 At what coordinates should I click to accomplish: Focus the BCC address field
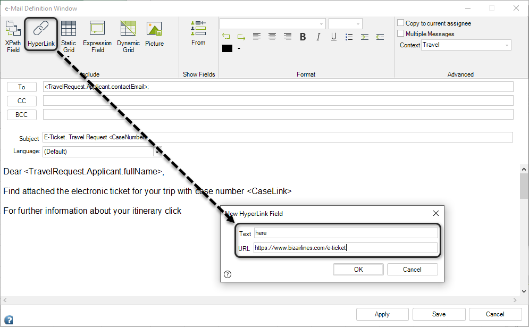pyautogui.click(x=278, y=114)
